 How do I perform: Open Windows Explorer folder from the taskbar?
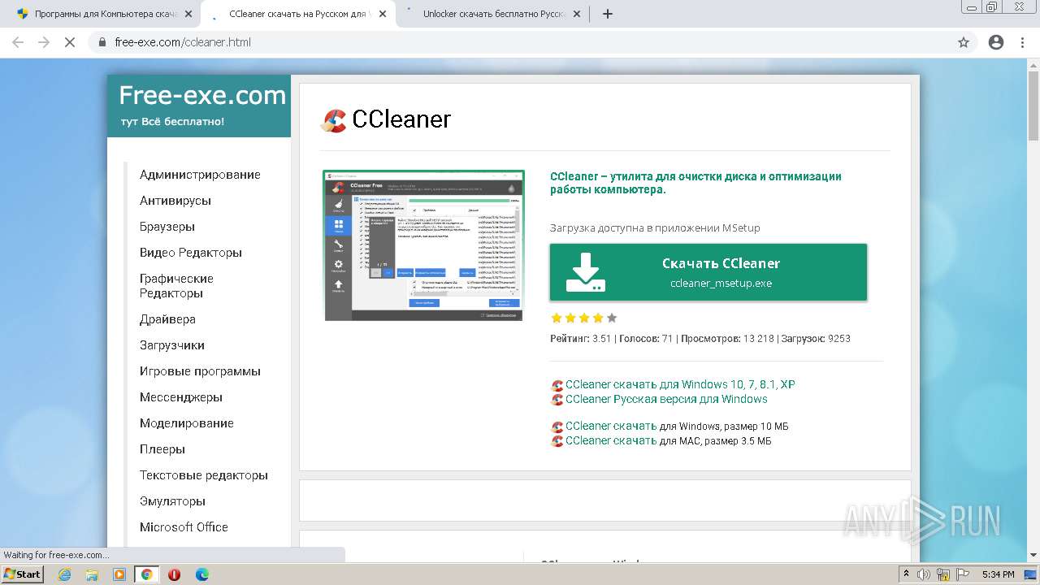(x=92, y=574)
